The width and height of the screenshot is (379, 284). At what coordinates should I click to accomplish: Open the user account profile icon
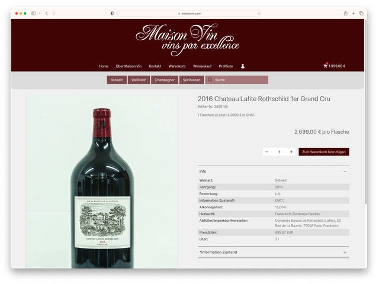coord(243,66)
